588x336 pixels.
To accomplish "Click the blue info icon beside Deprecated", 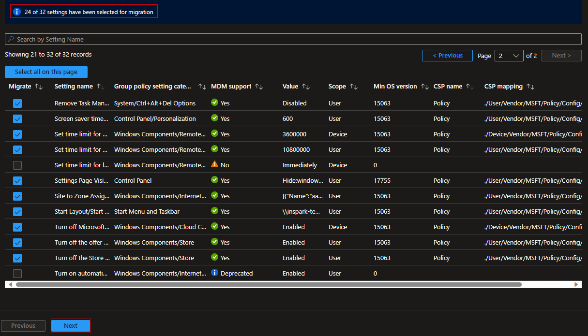I will click(215, 273).
